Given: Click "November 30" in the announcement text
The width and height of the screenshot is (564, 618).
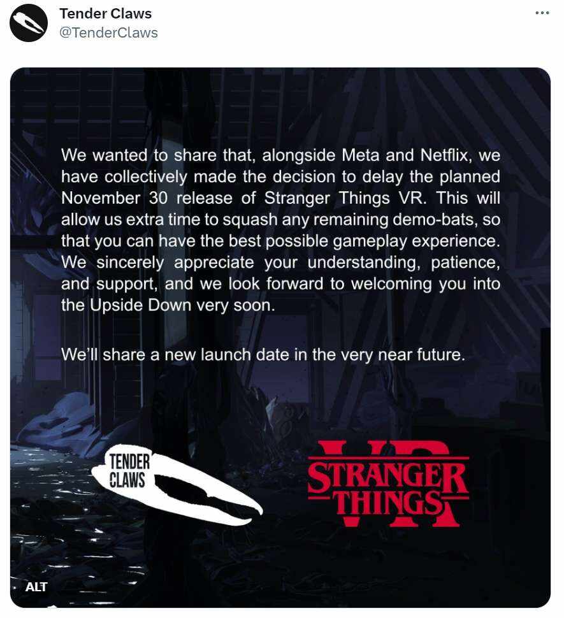Looking at the screenshot, I should [115, 198].
